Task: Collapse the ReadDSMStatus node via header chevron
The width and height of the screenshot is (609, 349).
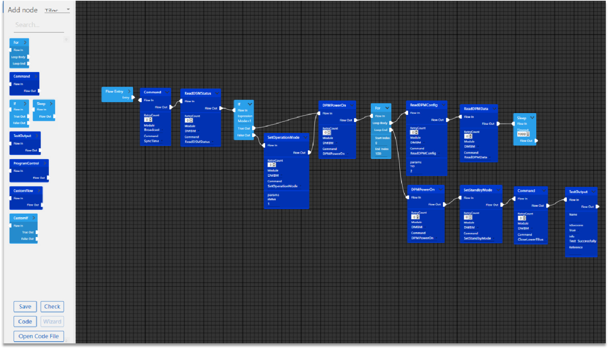Action: (217, 93)
